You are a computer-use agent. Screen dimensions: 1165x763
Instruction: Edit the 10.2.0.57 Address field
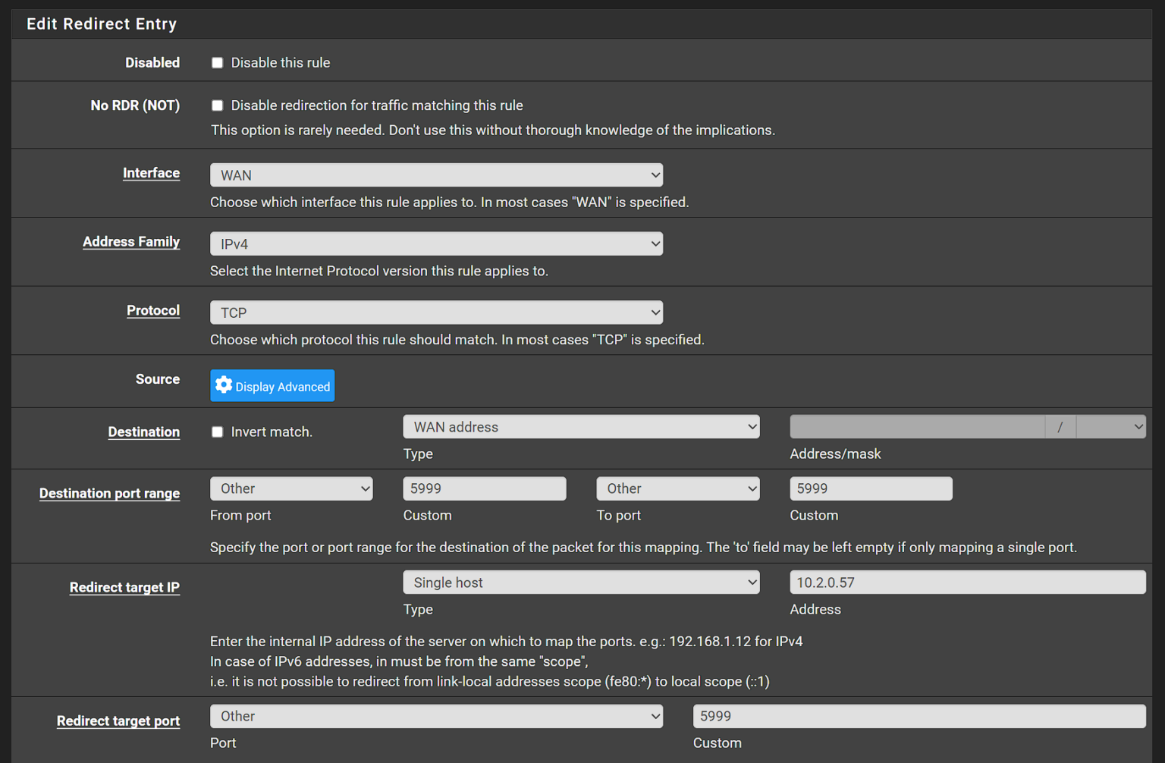coord(967,582)
